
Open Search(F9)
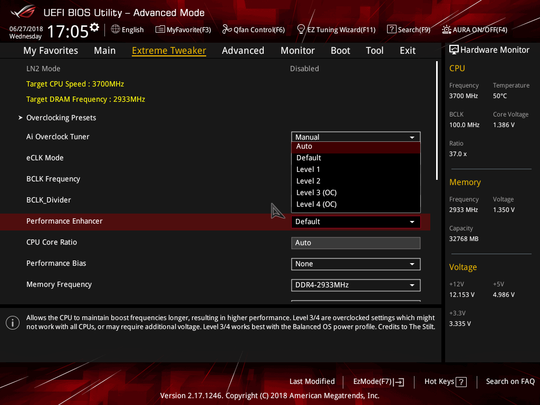(409, 30)
